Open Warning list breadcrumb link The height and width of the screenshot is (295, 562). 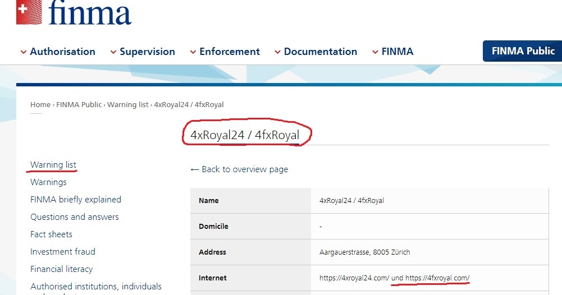[127, 104]
